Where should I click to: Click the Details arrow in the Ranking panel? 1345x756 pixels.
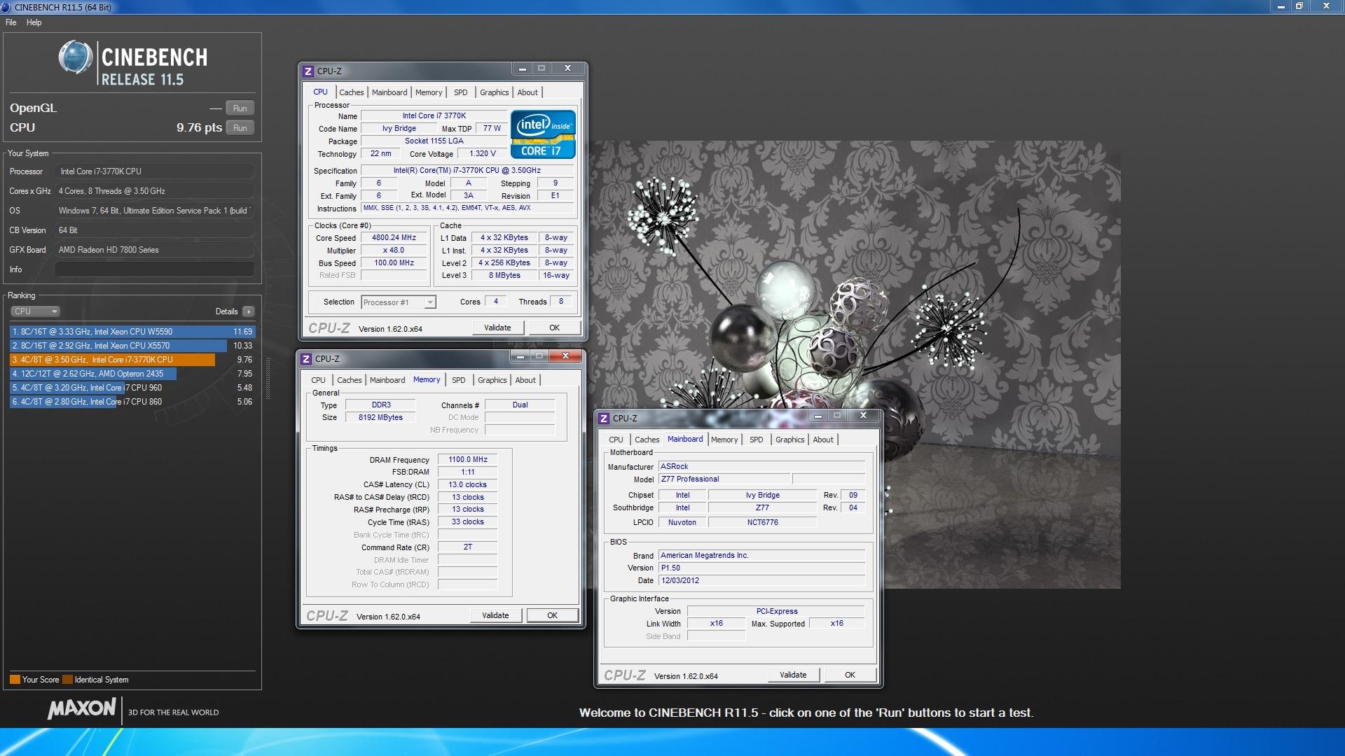[x=249, y=311]
